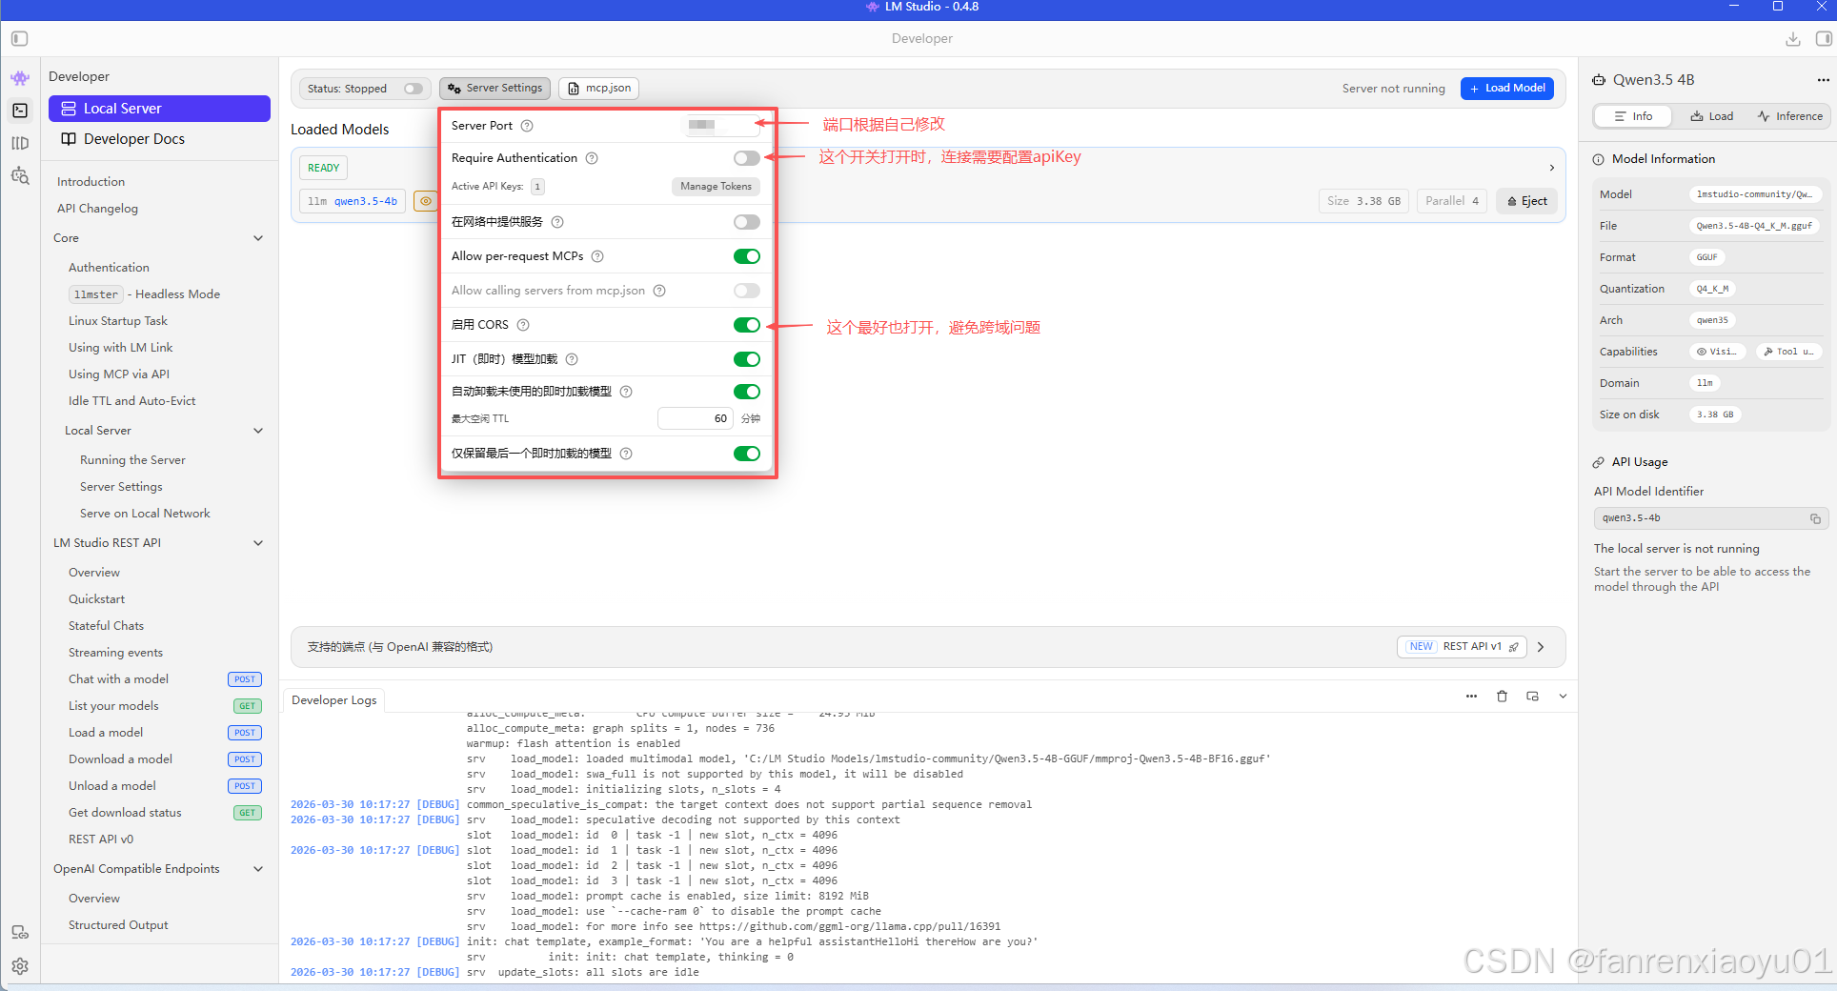Toggle the right sidebar panel icon
Viewport: 1837px width, 991px height.
[1824, 39]
